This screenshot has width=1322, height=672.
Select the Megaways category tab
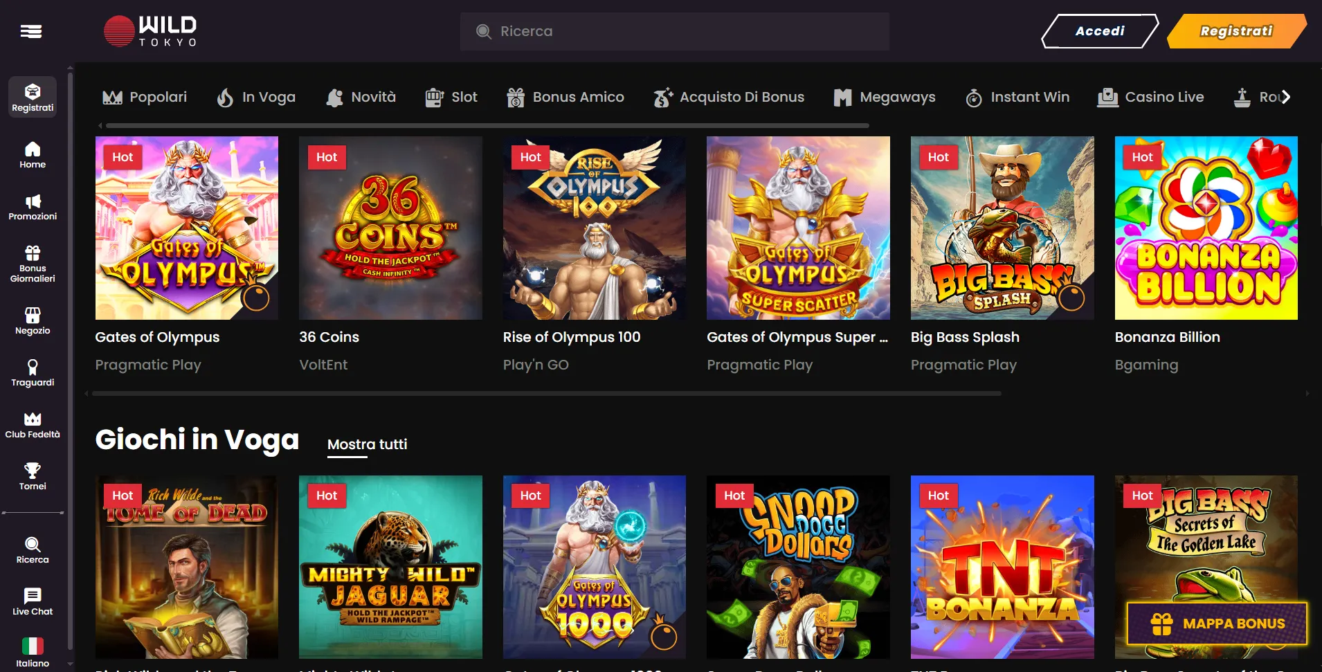point(884,98)
